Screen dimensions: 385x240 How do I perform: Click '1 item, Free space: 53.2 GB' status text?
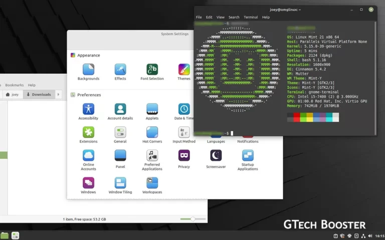[84, 219]
